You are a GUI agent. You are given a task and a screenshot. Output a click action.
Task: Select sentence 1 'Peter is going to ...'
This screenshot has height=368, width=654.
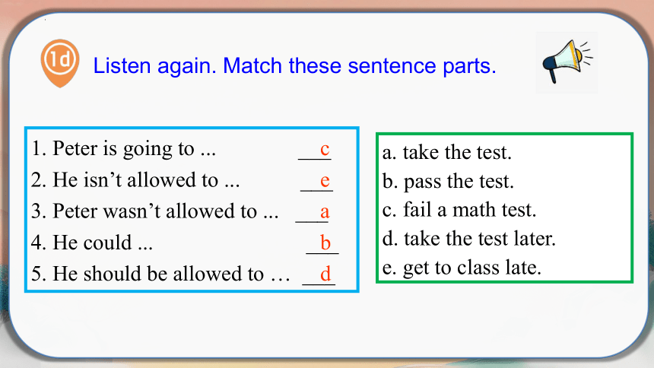coord(123,148)
